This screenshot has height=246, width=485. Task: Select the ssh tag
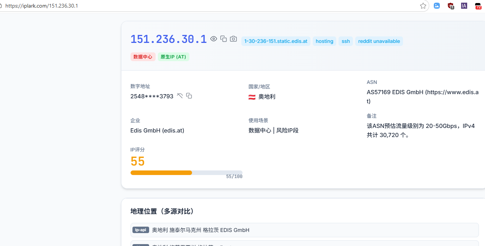click(346, 41)
